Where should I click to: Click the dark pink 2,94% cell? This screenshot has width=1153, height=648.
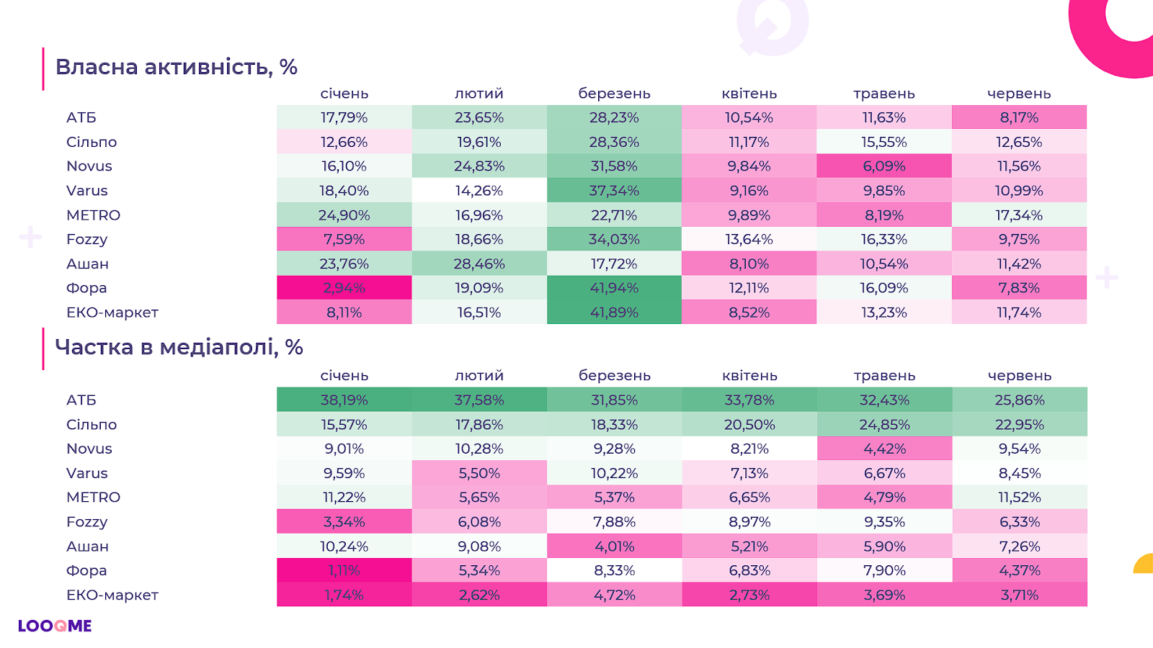[x=344, y=288]
